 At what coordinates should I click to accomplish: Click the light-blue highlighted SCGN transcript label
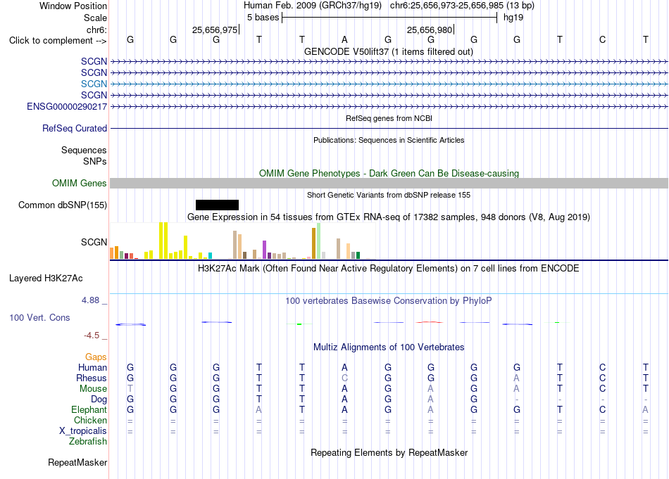94,84
